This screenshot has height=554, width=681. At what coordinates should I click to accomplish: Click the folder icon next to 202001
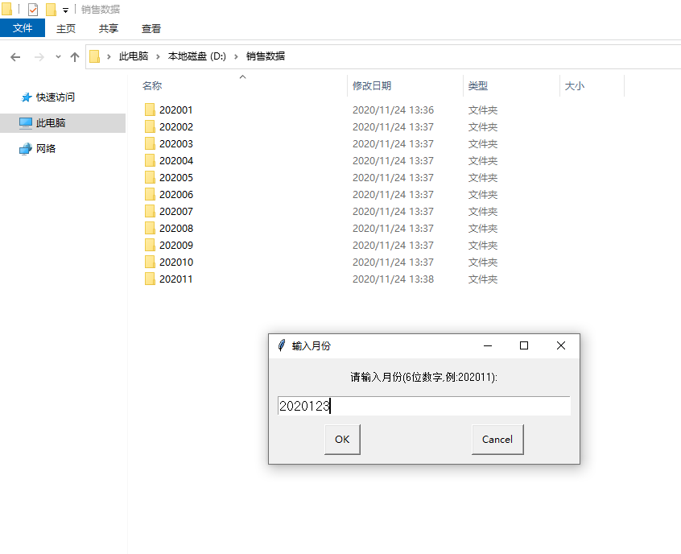150,110
